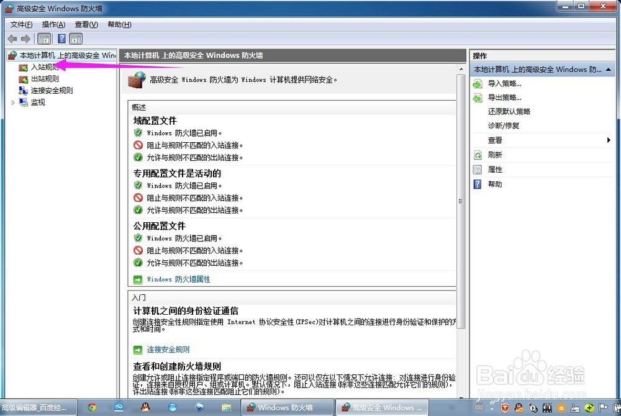The image size is (621, 416).
Task: Click the Back arrow in the toolbar
Action: pyautogui.click(x=12, y=38)
